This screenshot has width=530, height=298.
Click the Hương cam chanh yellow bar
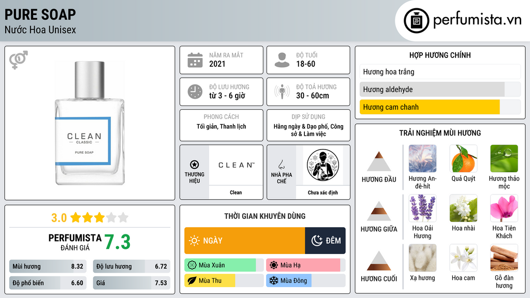pyautogui.click(x=430, y=107)
